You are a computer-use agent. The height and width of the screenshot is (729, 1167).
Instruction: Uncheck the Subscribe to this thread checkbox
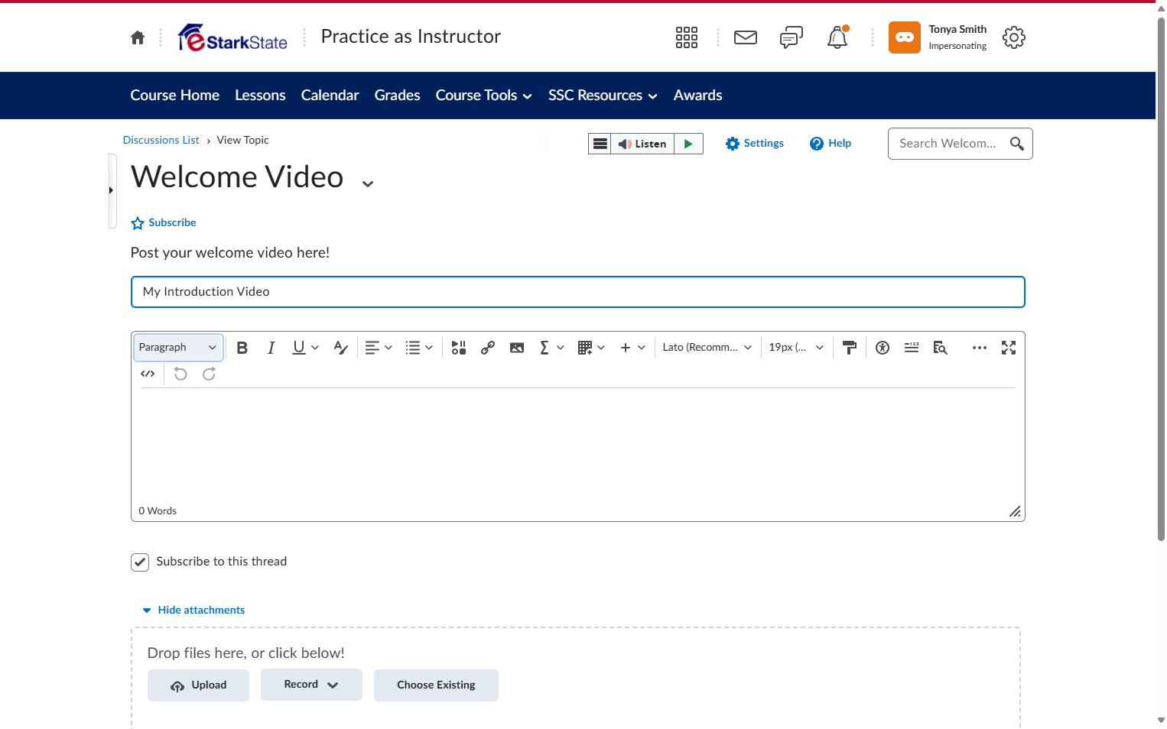[x=140, y=562]
